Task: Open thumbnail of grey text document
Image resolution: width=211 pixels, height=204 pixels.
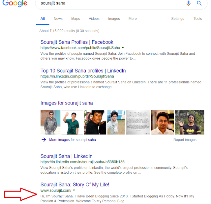Action: point(138,122)
